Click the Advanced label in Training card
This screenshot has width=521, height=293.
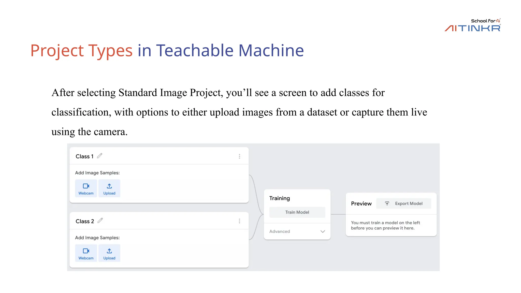click(x=280, y=231)
